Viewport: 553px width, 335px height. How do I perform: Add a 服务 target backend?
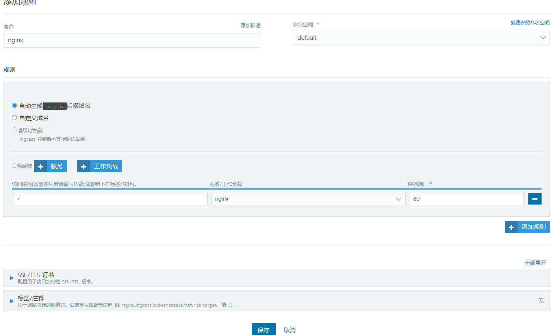click(51, 166)
